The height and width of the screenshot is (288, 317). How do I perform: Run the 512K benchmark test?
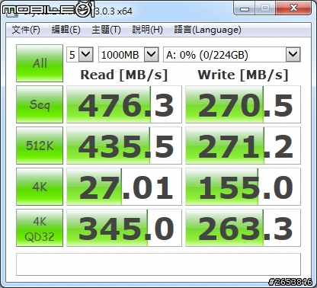[x=40, y=146]
